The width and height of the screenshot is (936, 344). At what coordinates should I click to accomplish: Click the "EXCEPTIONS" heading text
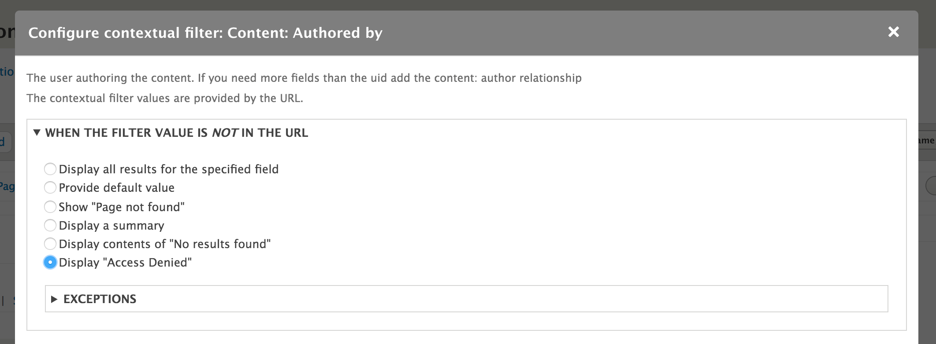(x=100, y=299)
